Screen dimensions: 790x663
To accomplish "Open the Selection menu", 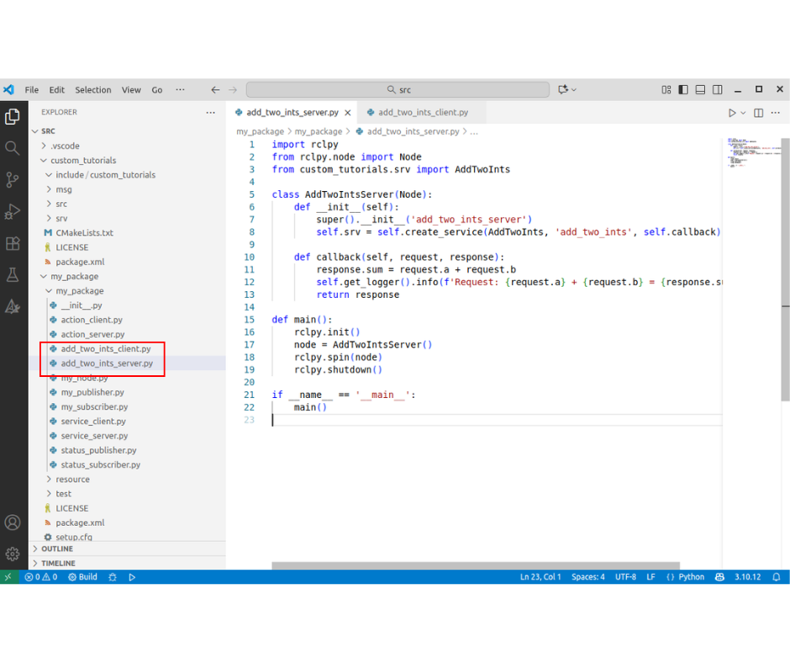I will [x=92, y=90].
